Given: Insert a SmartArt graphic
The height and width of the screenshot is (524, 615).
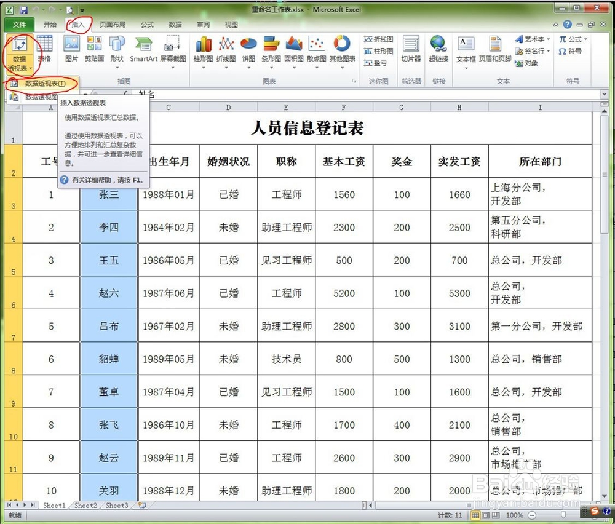Looking at the screenshot, I should pos(143,49).
